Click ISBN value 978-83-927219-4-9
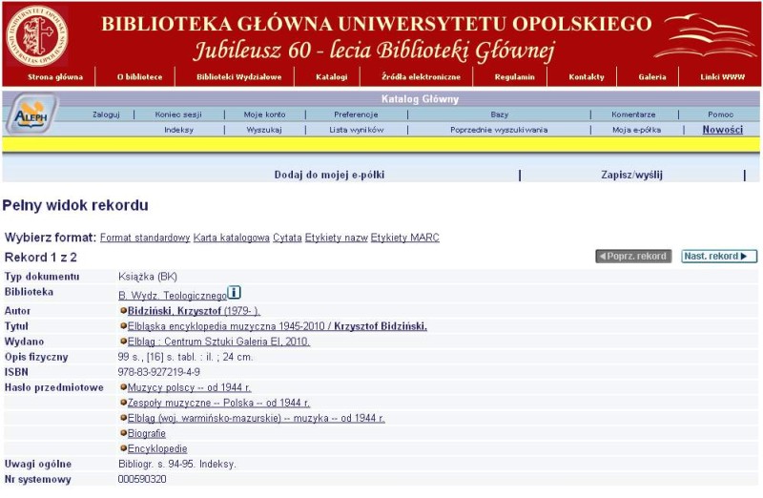This screenshot has height=498, width=763. (158, 372)
